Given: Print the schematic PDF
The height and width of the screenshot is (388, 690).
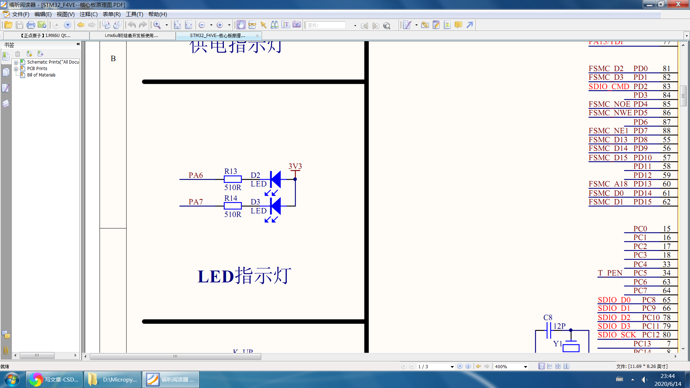Looking at the screenshot, I should point(31,25).
